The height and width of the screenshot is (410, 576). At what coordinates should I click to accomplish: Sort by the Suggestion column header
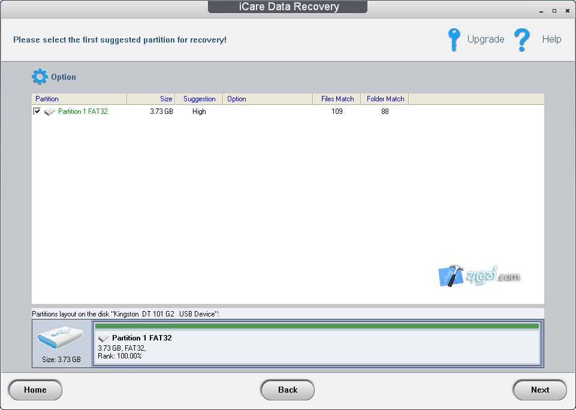199,99
